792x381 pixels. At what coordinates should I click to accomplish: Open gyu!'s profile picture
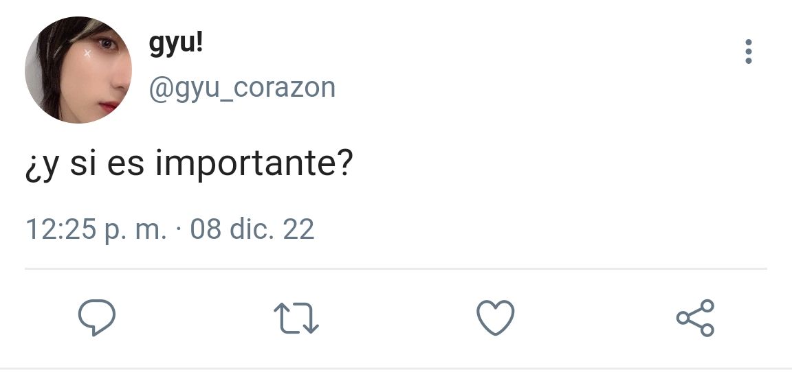tap(78, 69)
